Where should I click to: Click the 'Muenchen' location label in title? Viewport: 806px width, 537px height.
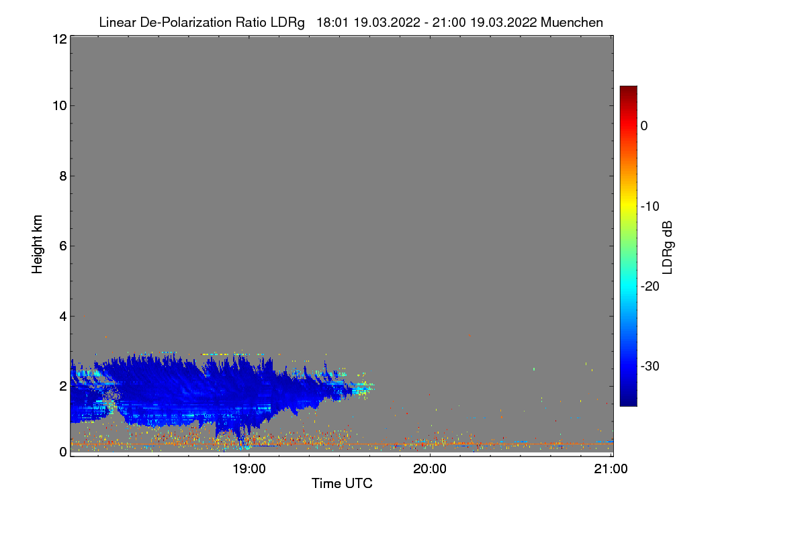point(572,23)
